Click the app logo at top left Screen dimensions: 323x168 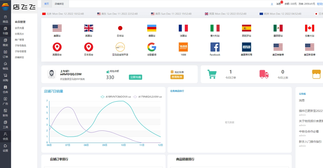(5, 6)
